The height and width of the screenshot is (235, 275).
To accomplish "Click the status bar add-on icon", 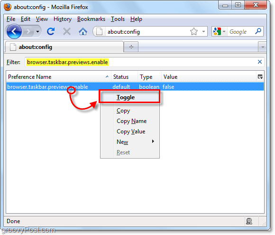I will tap(249, 221).
